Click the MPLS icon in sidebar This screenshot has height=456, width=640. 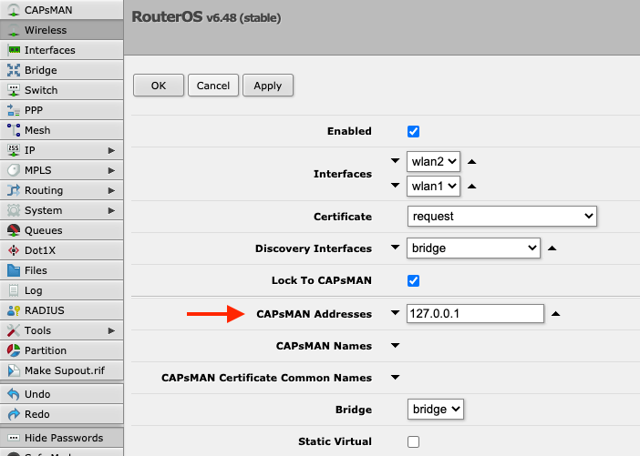click(14, 170)
